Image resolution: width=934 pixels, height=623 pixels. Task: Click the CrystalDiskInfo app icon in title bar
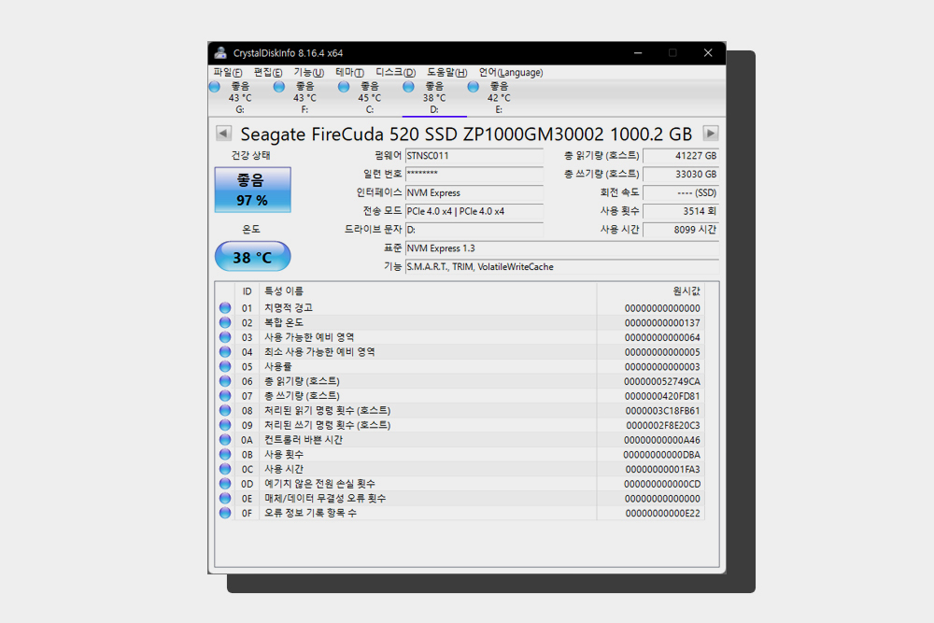221,52
